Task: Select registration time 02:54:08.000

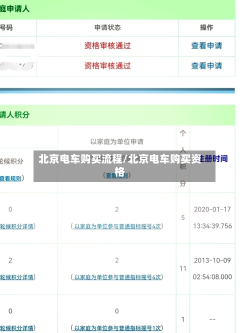Action: pyautogui.click(x=212, y=276)
